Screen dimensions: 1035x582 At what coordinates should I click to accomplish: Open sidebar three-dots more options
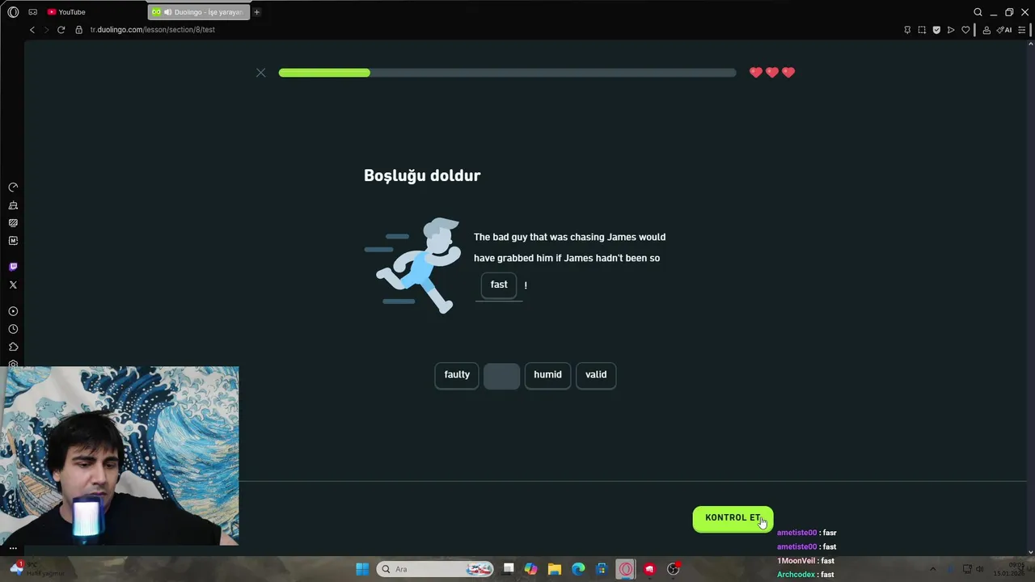click(13, 548)
